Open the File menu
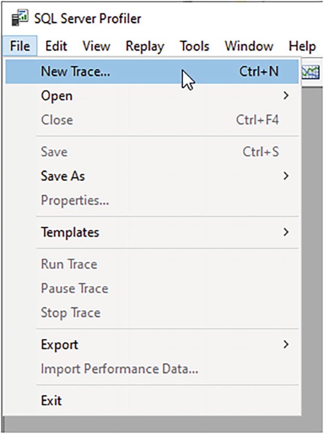 click(20, 46)
